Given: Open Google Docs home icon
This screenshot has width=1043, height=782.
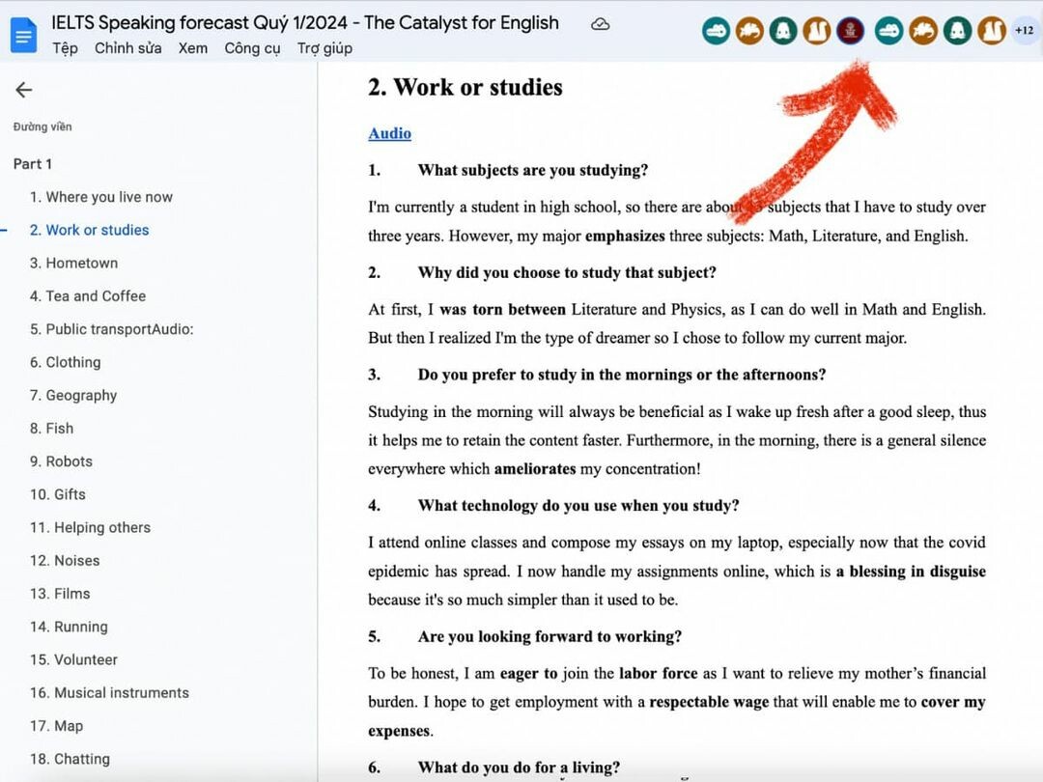Looking at the screenshot, I should point(23,35).
